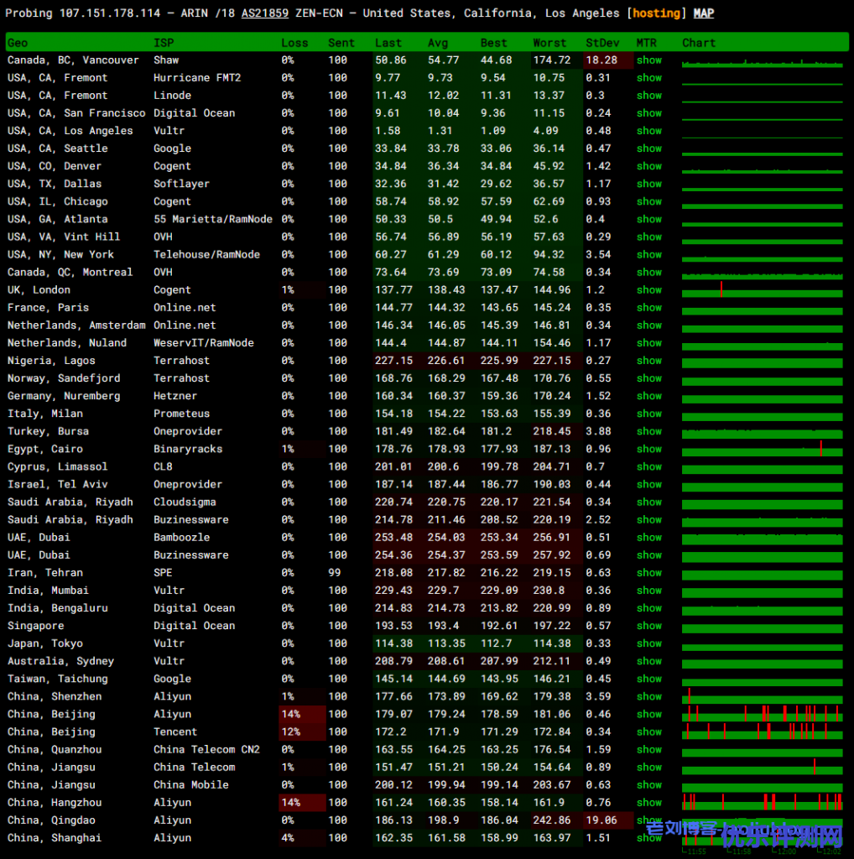Click the StDev column header
Screen dimensions: 854x859
click(x=601, y=43)
